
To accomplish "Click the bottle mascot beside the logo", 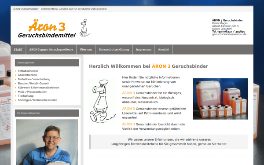I will pos(84,28).
